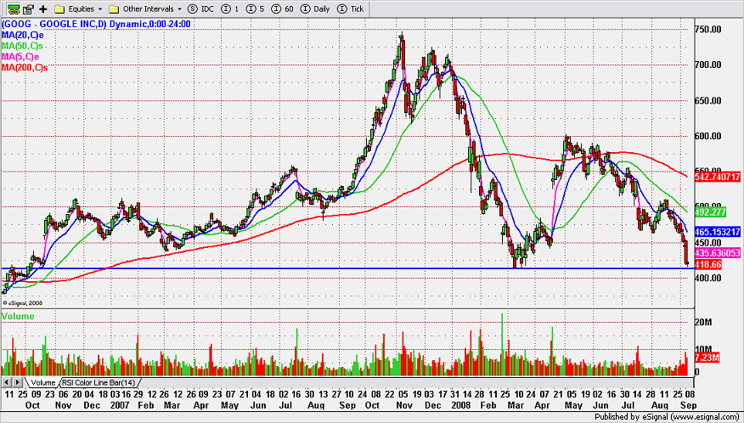Viewport: 744px width, 423px height.
Task: Click the 2008 label on time axis
Action: tap(459, 406)
